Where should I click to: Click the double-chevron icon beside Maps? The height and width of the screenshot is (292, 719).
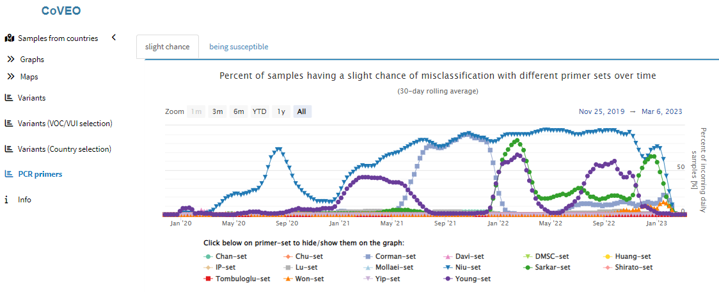(11, 77)
